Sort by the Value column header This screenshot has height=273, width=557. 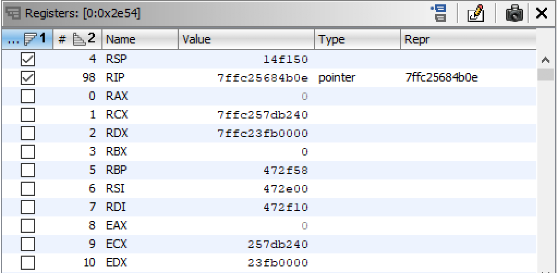click(x=246, y=39)
